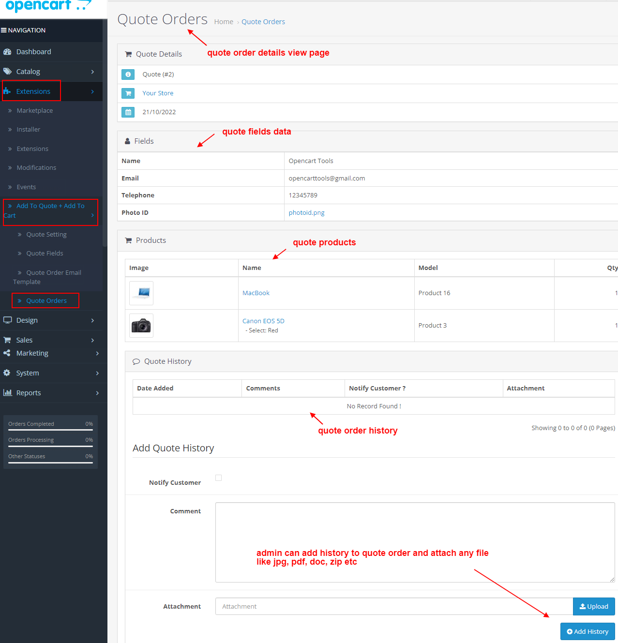
Task: Expand the Sales menu chevron
Action: (92, 340)
